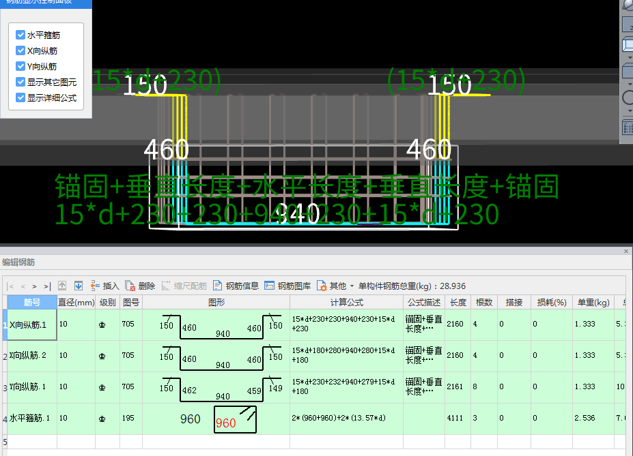The width and height of the screenshot is (633, 456).
Task: Click the 图形 column header
Action: pos(216,302)
